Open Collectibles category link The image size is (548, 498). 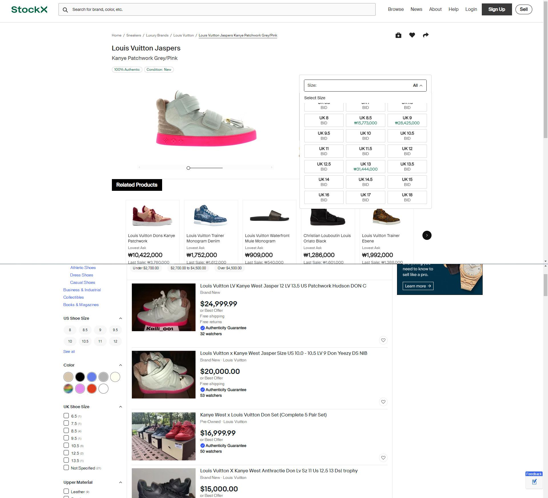tap(73, 297)
